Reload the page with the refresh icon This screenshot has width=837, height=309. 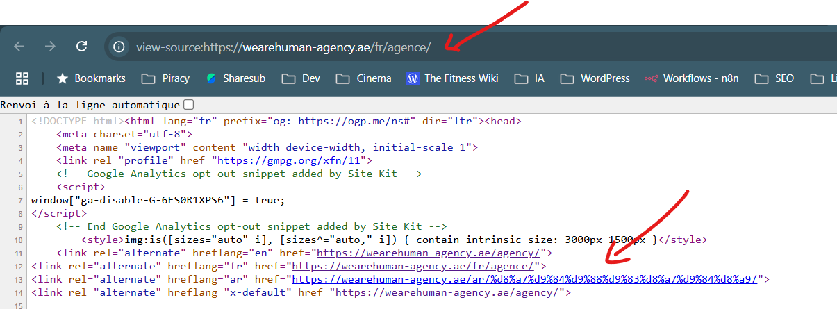(x=81, y=47)
